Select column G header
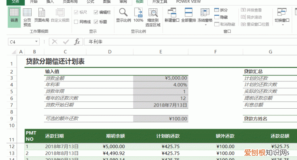The height and width of the screenshot is (160, 297). click(270, 52)
